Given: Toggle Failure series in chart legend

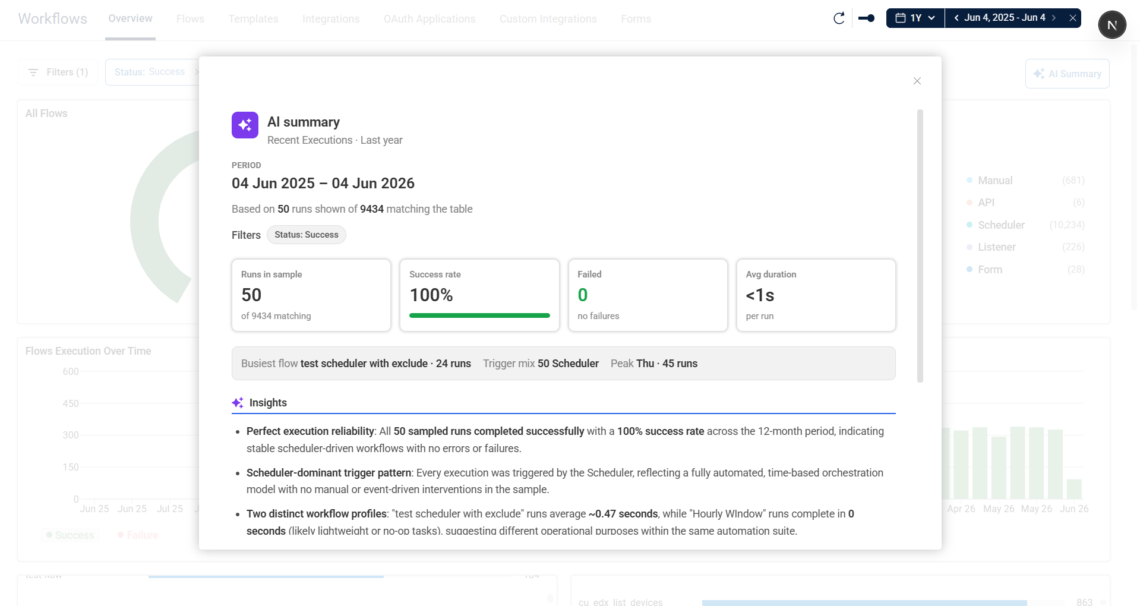Looking at the screenshot, I should coord(138,535).
